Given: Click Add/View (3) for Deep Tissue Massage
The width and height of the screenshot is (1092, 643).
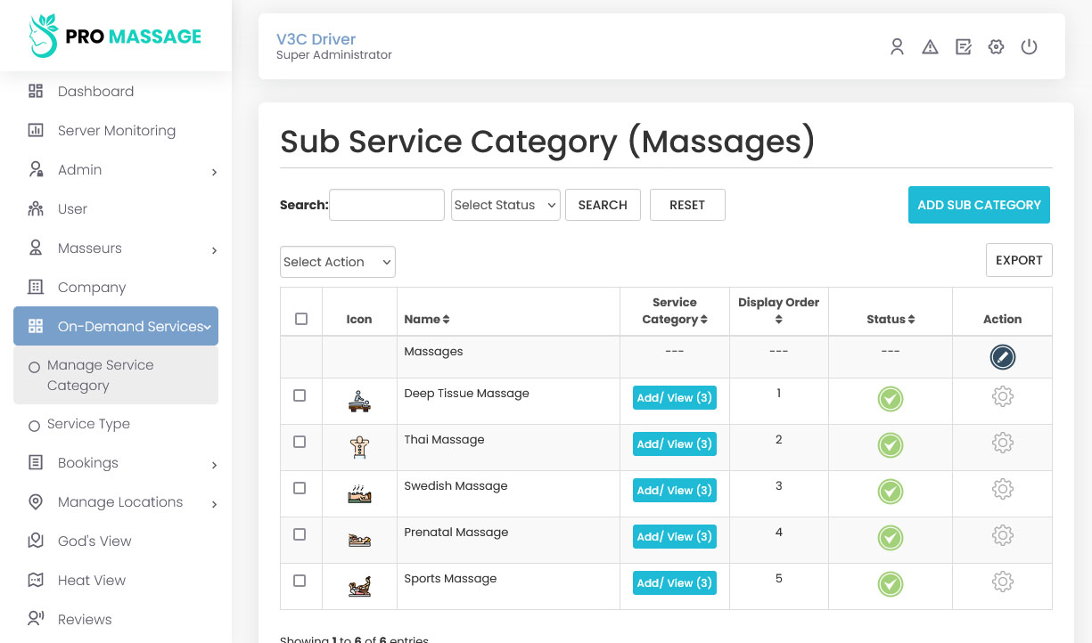Looking at the screenshot, I should click(675, 398).
